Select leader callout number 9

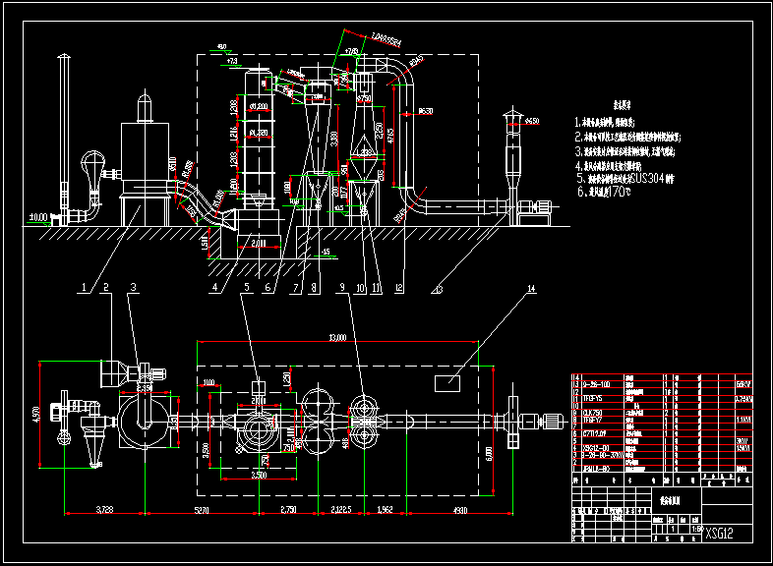(x=342, y=287)
